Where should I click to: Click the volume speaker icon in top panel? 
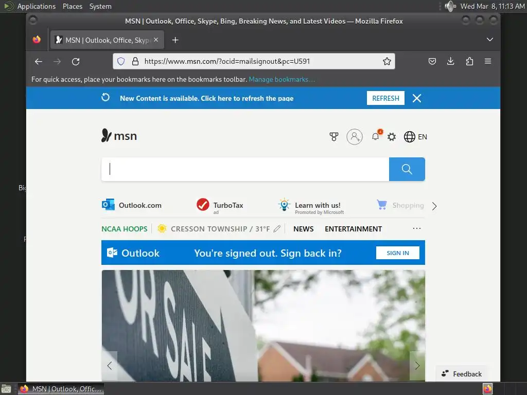tap(450, 6)
